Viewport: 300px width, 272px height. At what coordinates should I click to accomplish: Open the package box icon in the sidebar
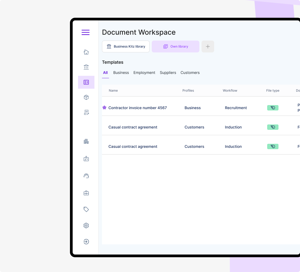click(x=86, y=97)
